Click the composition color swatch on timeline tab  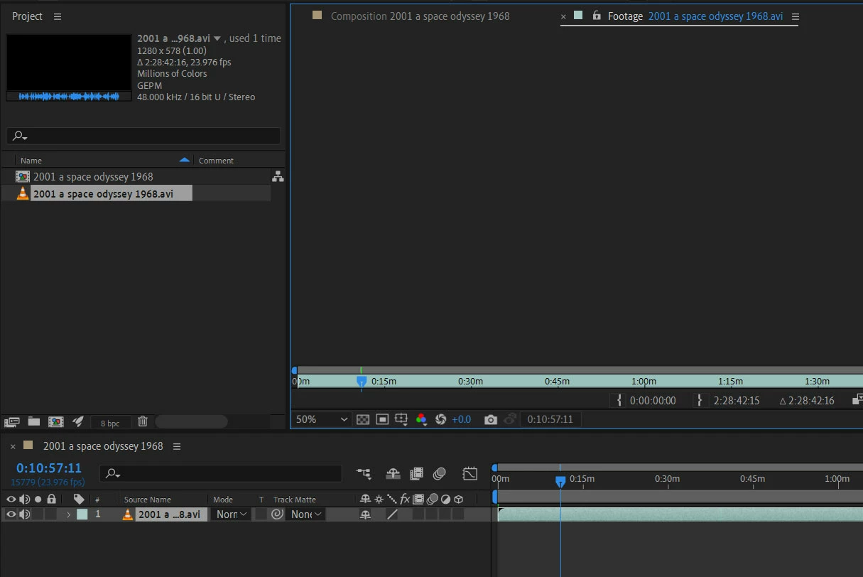coord(28,446)
